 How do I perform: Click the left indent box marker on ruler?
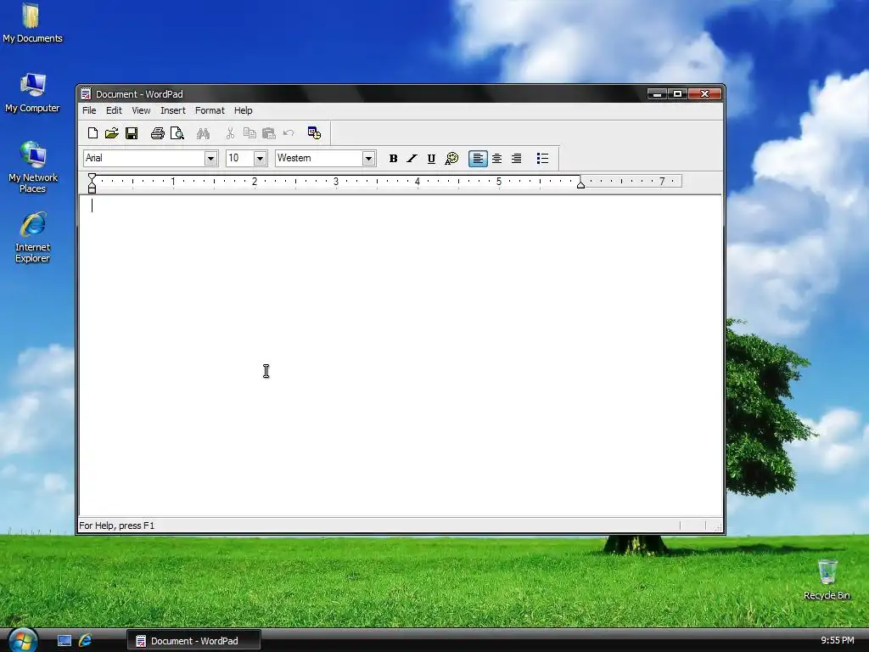92,190
